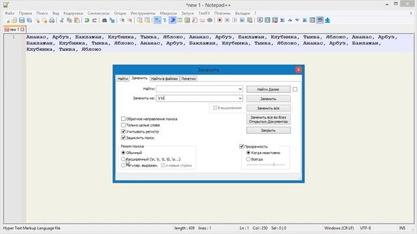Open the Файл menu
Viewport: 417px width, 234px height.
click(x=10, y=13)
